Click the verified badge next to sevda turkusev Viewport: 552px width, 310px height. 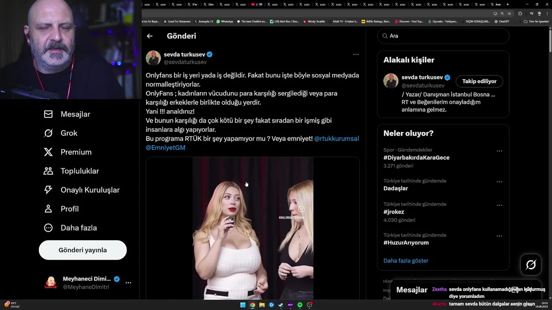click(x=210, y=55)
